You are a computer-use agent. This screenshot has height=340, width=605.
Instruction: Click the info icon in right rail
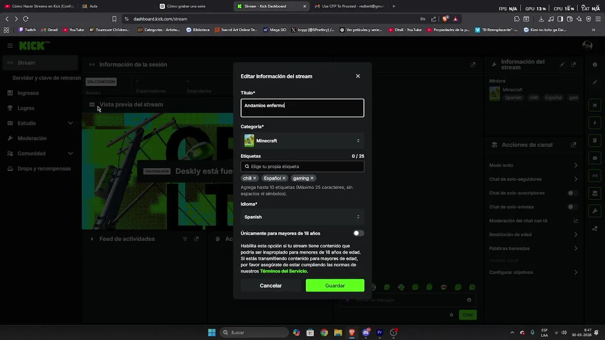coord(595,65)
